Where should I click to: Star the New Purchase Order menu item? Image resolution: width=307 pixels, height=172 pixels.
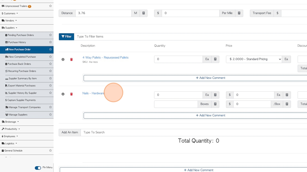point(50,49)
